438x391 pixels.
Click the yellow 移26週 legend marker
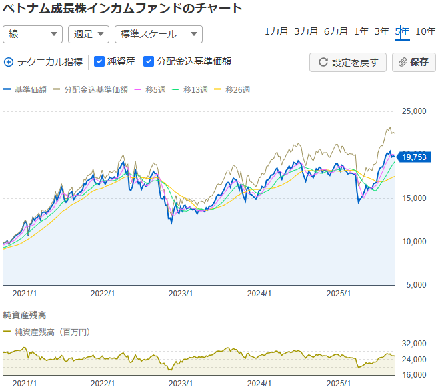(x=219, y=89)
